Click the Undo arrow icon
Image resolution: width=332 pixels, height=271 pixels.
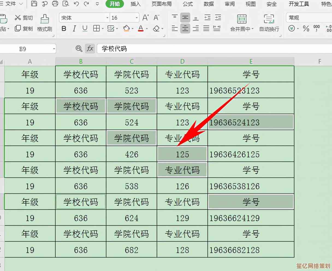(76, 4)
